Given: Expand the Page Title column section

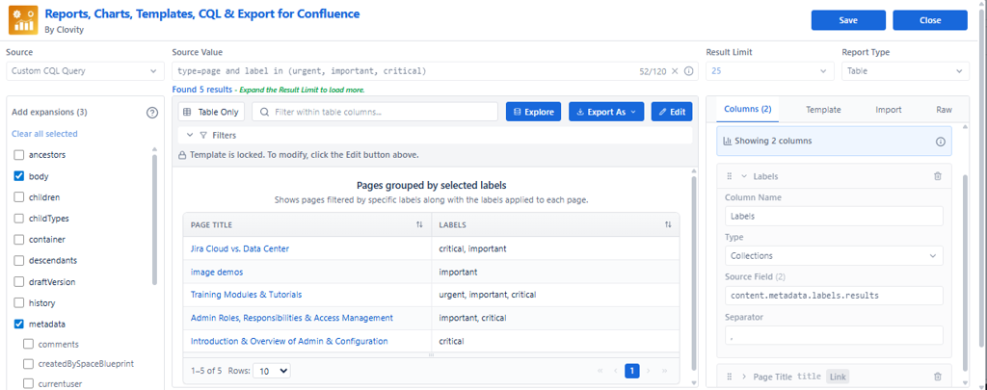Looking at the screenshot, I should click(x=743, y=377).
